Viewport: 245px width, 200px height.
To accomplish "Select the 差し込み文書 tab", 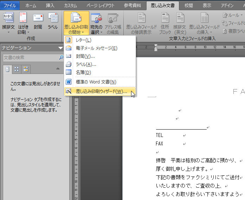I will tap(163, 6).
